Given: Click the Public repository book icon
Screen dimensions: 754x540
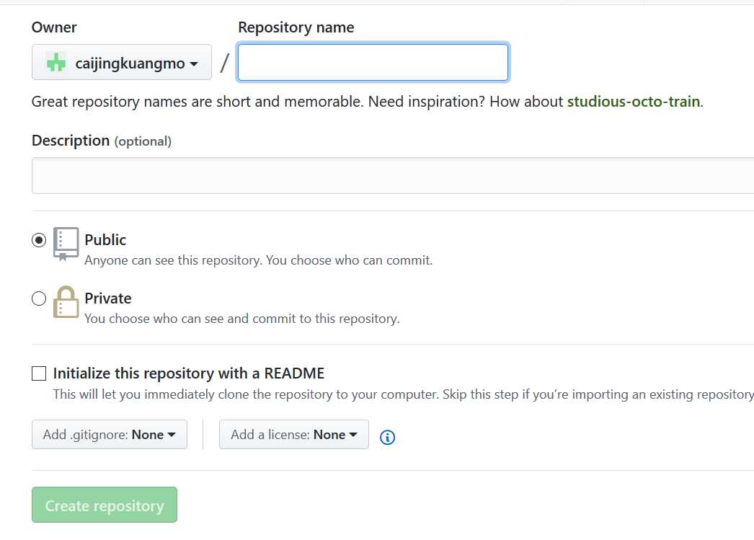Looking at the screenshot, I should (x=66, y=244).
